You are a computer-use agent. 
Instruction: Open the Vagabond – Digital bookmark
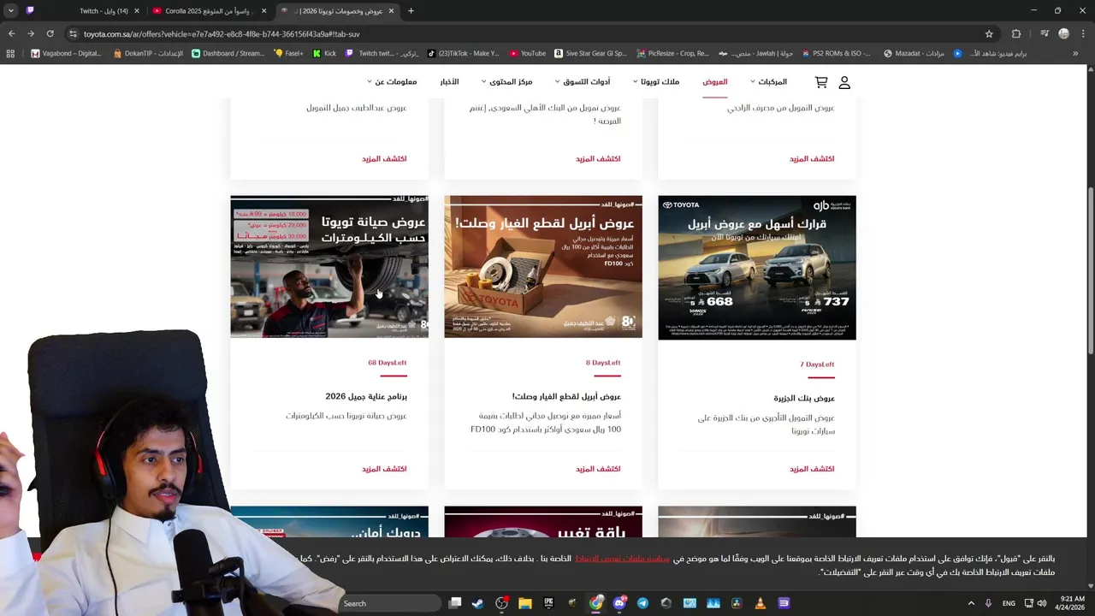coord(66,53)
